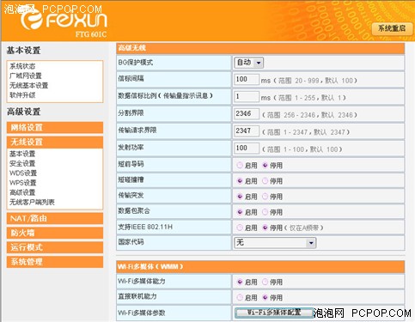Click the 系统重启 reboot button
The width and height of the screenshot is (415, 322).
click(x=392, y=28)
